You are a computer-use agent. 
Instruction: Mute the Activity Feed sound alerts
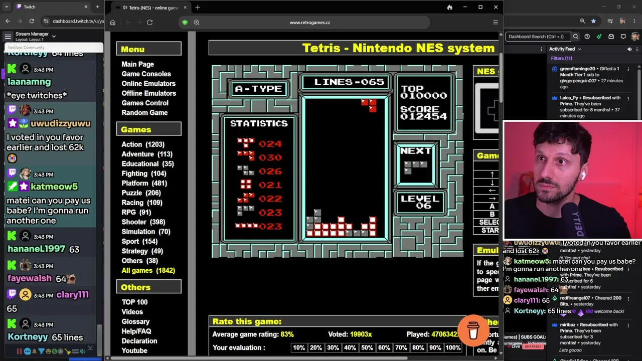point(629,49)
